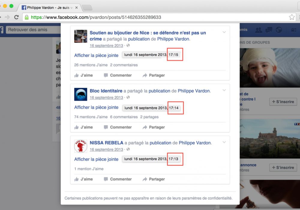The width and height of the screenshot is (300, 210).
Task: Click public globe icon on NISSA REBELA post
Action: click(x=128, y=149)
